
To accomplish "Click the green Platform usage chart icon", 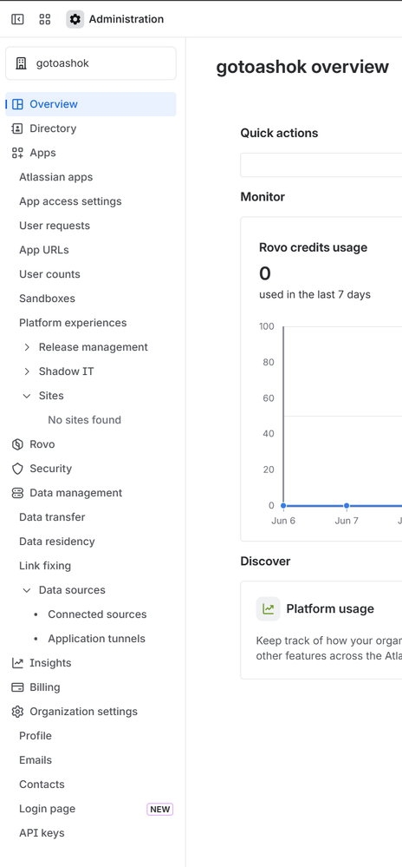I will tap(269, 608).
